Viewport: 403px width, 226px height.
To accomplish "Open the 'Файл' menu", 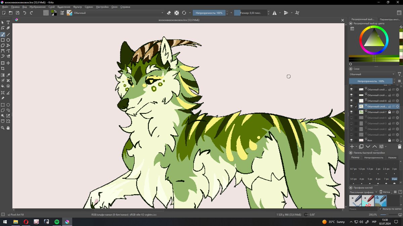I will coord(5,7).
